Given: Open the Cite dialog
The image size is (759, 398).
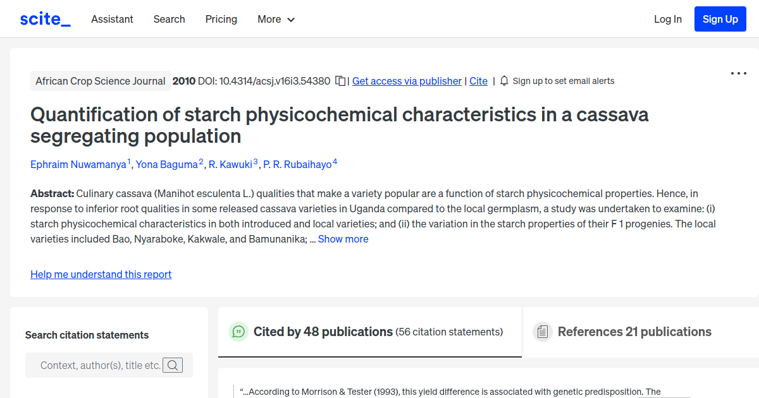Looking at the screenshot, I should tap(478, 81).
